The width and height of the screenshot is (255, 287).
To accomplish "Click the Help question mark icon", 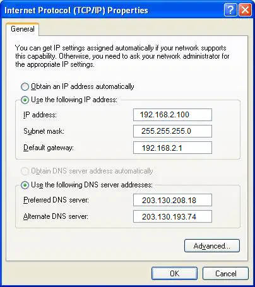I will pos(230,10).
